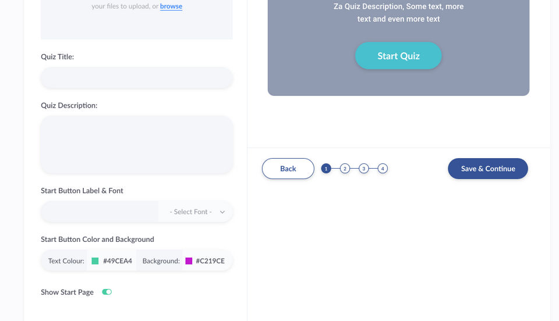559x321 pixels.
Task: Click the Back button
Action: click(x=288, y=169)
